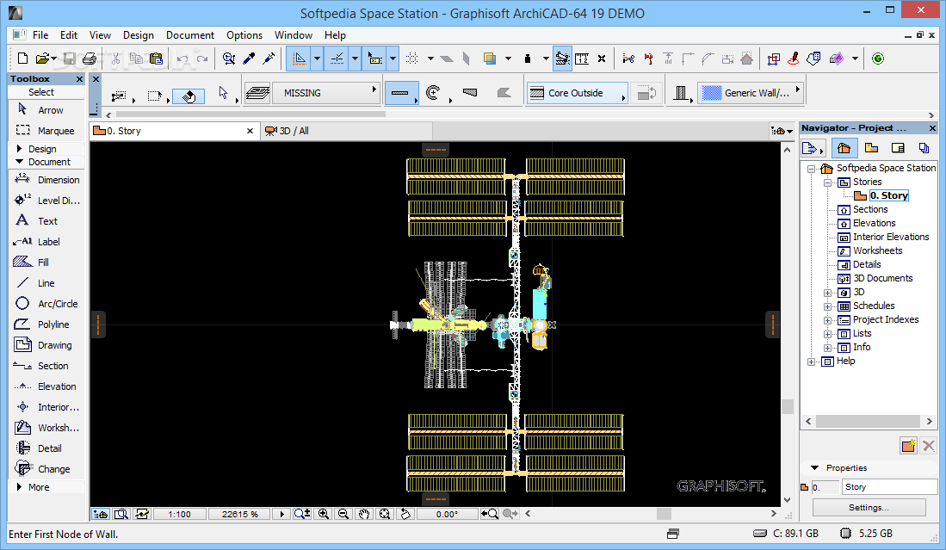Click the 22615 % zoom button

(239, 514)
